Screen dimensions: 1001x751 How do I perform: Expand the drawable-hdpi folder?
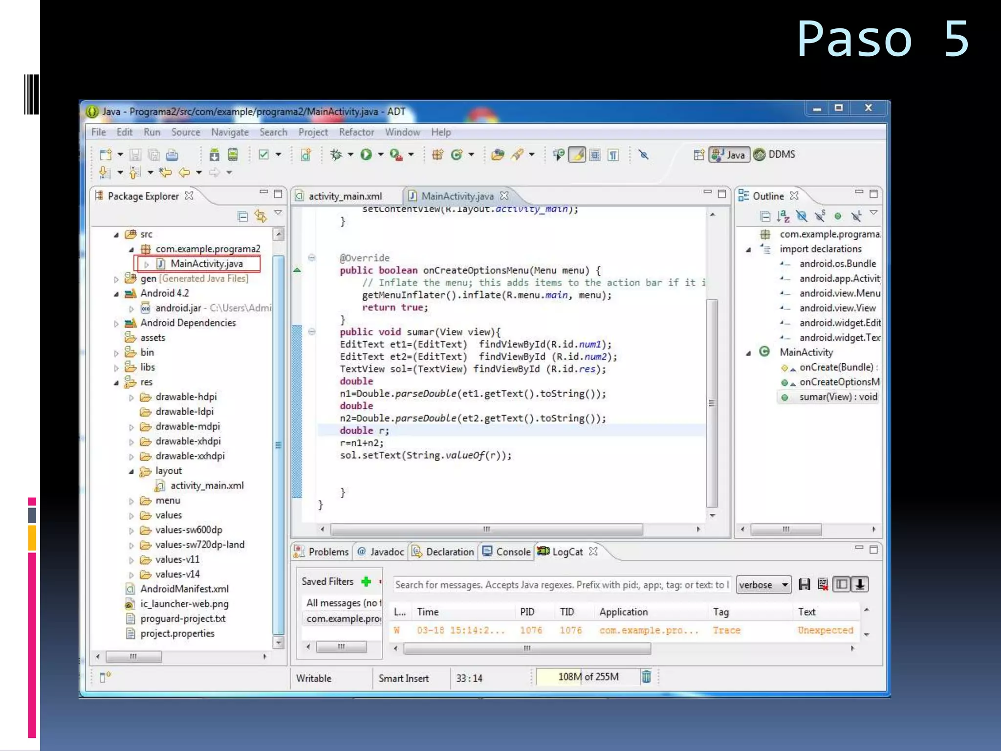pos(131,398)
